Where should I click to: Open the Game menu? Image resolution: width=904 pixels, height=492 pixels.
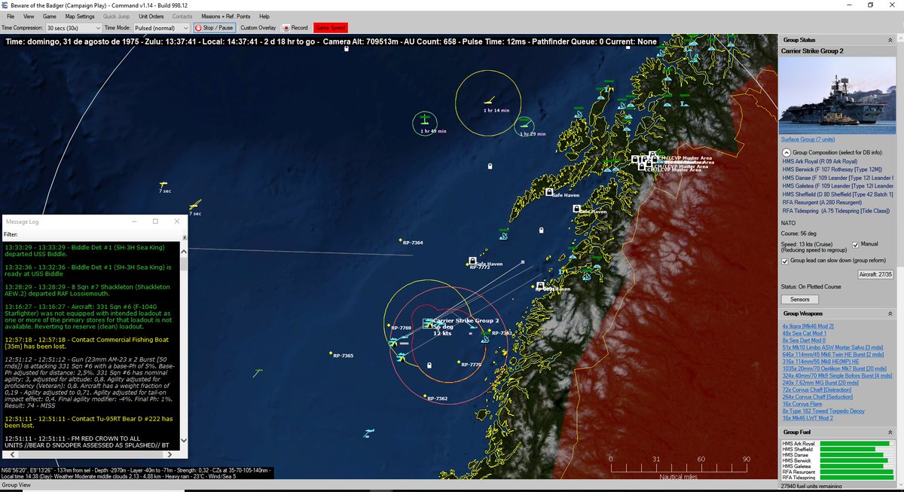tap(50, 16)
